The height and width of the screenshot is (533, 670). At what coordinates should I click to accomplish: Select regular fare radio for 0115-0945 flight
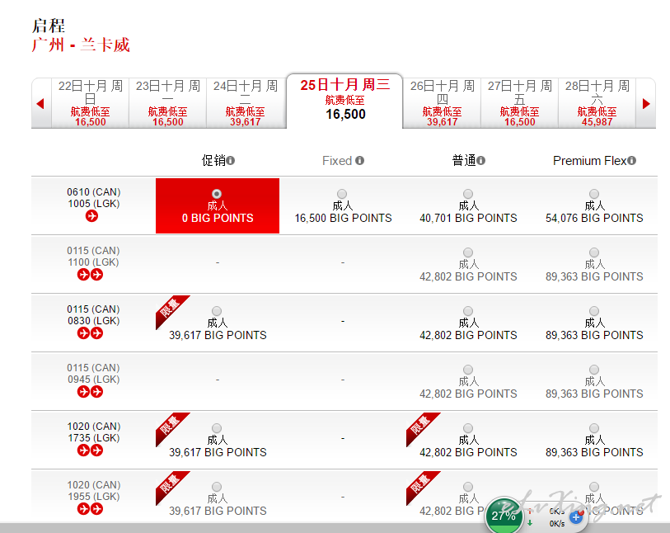click(x=468, y=370)
